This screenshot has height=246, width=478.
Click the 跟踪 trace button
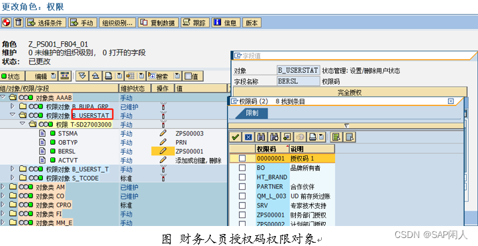pos(195,23)
